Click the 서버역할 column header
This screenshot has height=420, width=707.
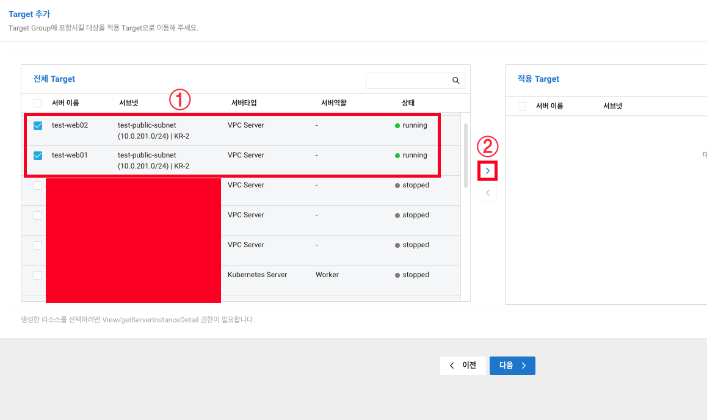[334, 103]
